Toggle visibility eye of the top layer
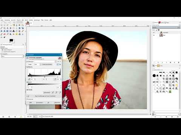This screenshot has height=135, width=181. [x=153, y=33]
